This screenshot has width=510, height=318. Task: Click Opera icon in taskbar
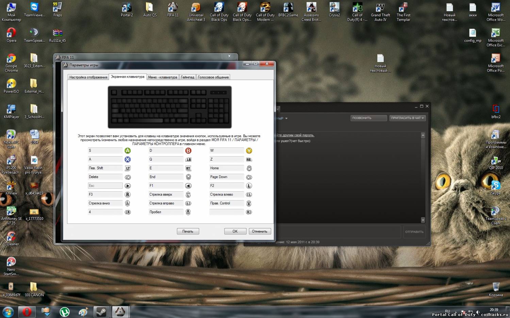[27, 312]
